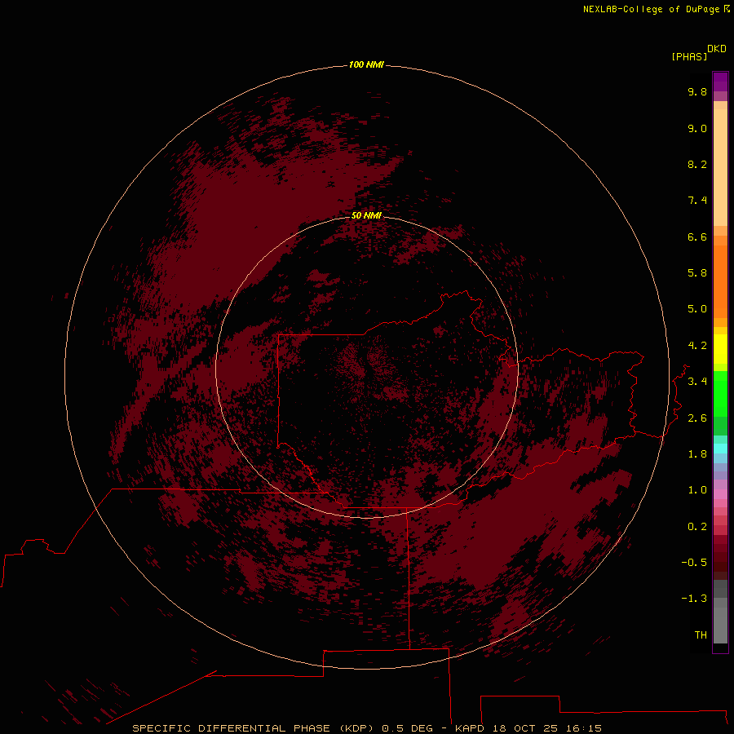Click the 4.2 color scale value

697,346
